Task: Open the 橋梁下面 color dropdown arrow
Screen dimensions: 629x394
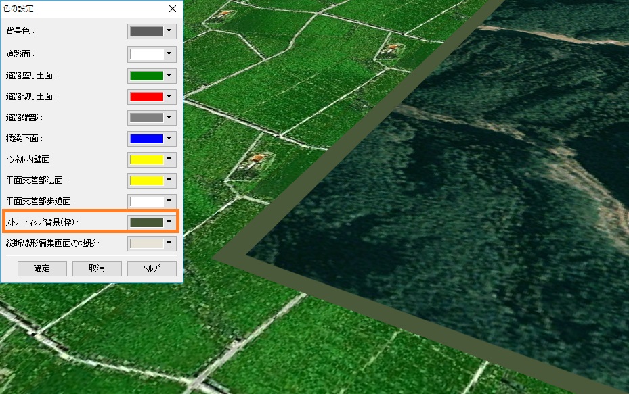Action: coord(169,138)
